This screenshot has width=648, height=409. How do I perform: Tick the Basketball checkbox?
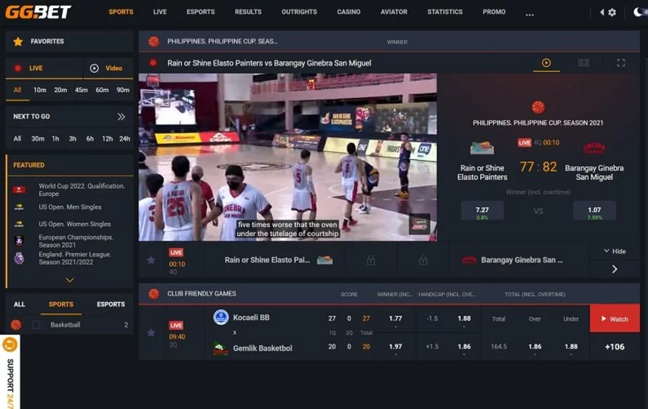(x=36, y=325)
